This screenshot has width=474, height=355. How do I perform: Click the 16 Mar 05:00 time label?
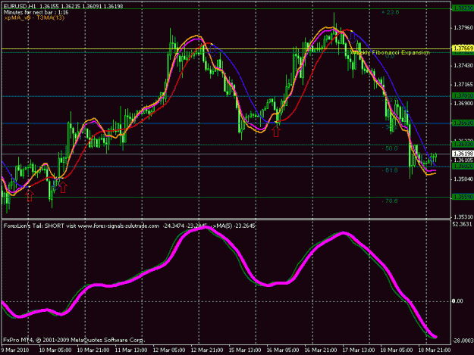tap(283, 350)
